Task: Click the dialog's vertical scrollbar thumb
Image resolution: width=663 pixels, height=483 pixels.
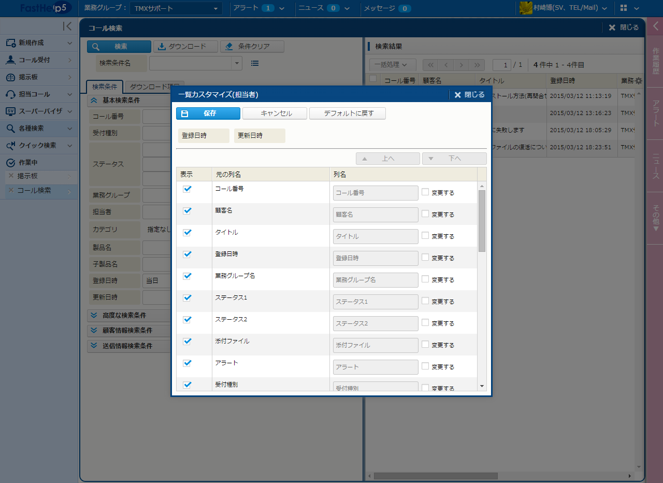Action: coord(482,220)
